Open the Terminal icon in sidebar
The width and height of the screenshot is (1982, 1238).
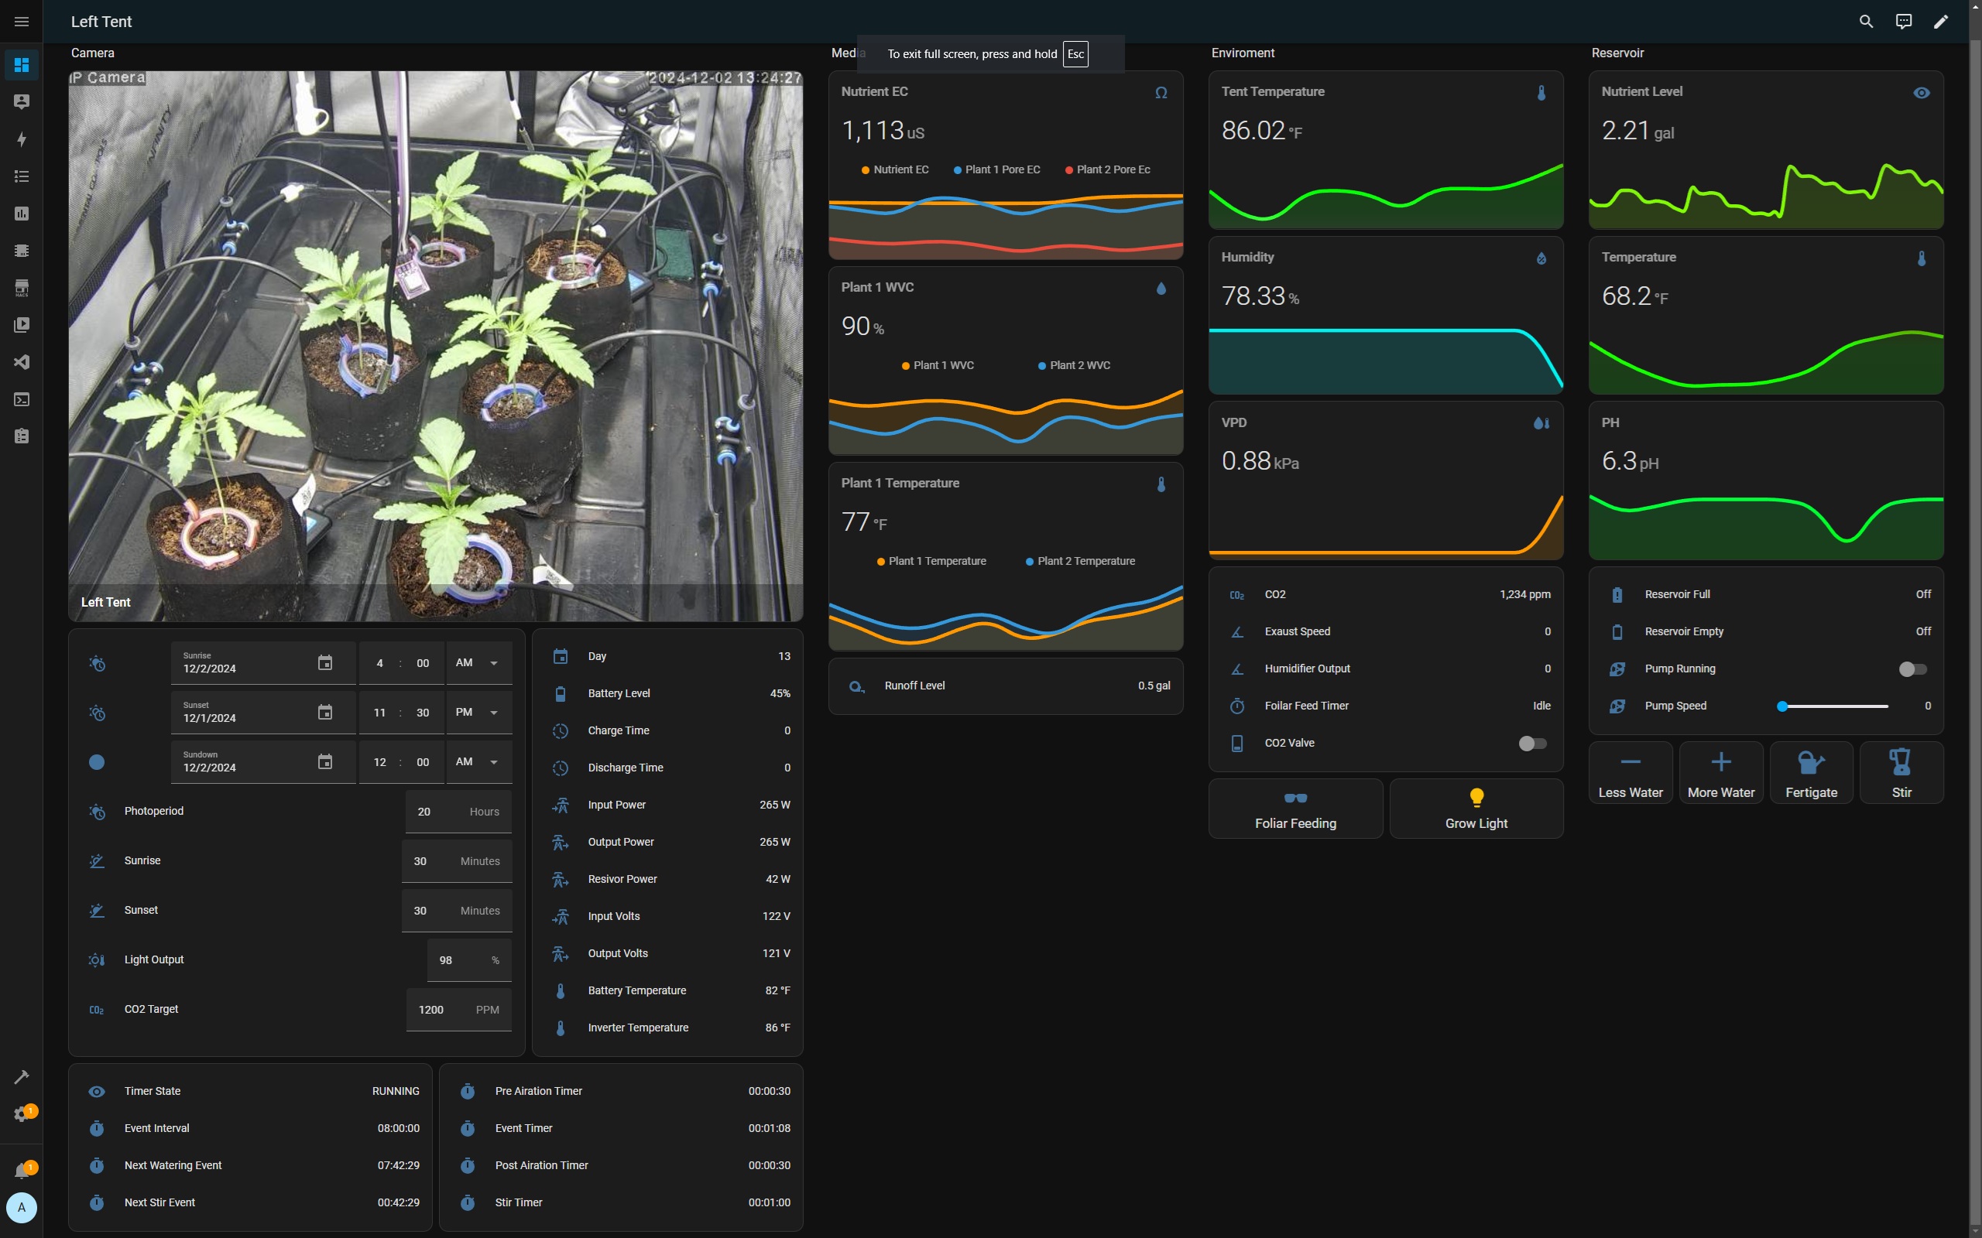tap(22, 399)
